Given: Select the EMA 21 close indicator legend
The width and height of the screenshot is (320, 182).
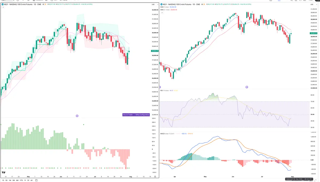Looking at the screenshot, I should point(165,10).
